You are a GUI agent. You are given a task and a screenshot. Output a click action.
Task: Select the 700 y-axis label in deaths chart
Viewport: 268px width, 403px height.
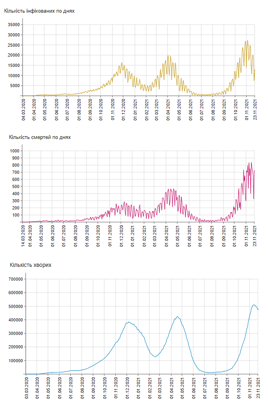pyautogui.click(x=16, y=172)
